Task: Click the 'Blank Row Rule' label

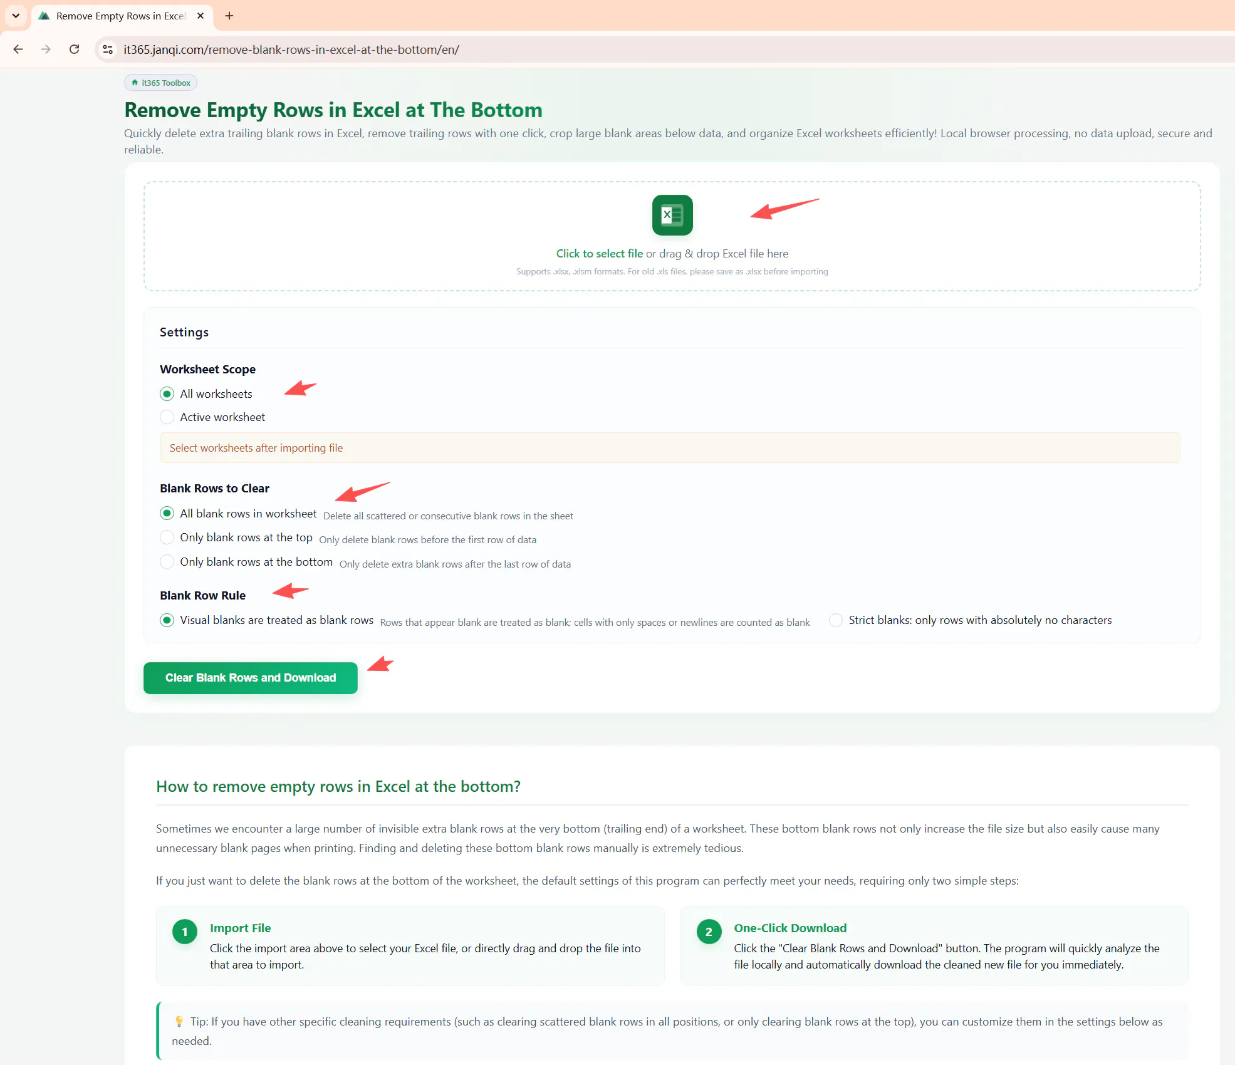Action: [x=202, y=595]
